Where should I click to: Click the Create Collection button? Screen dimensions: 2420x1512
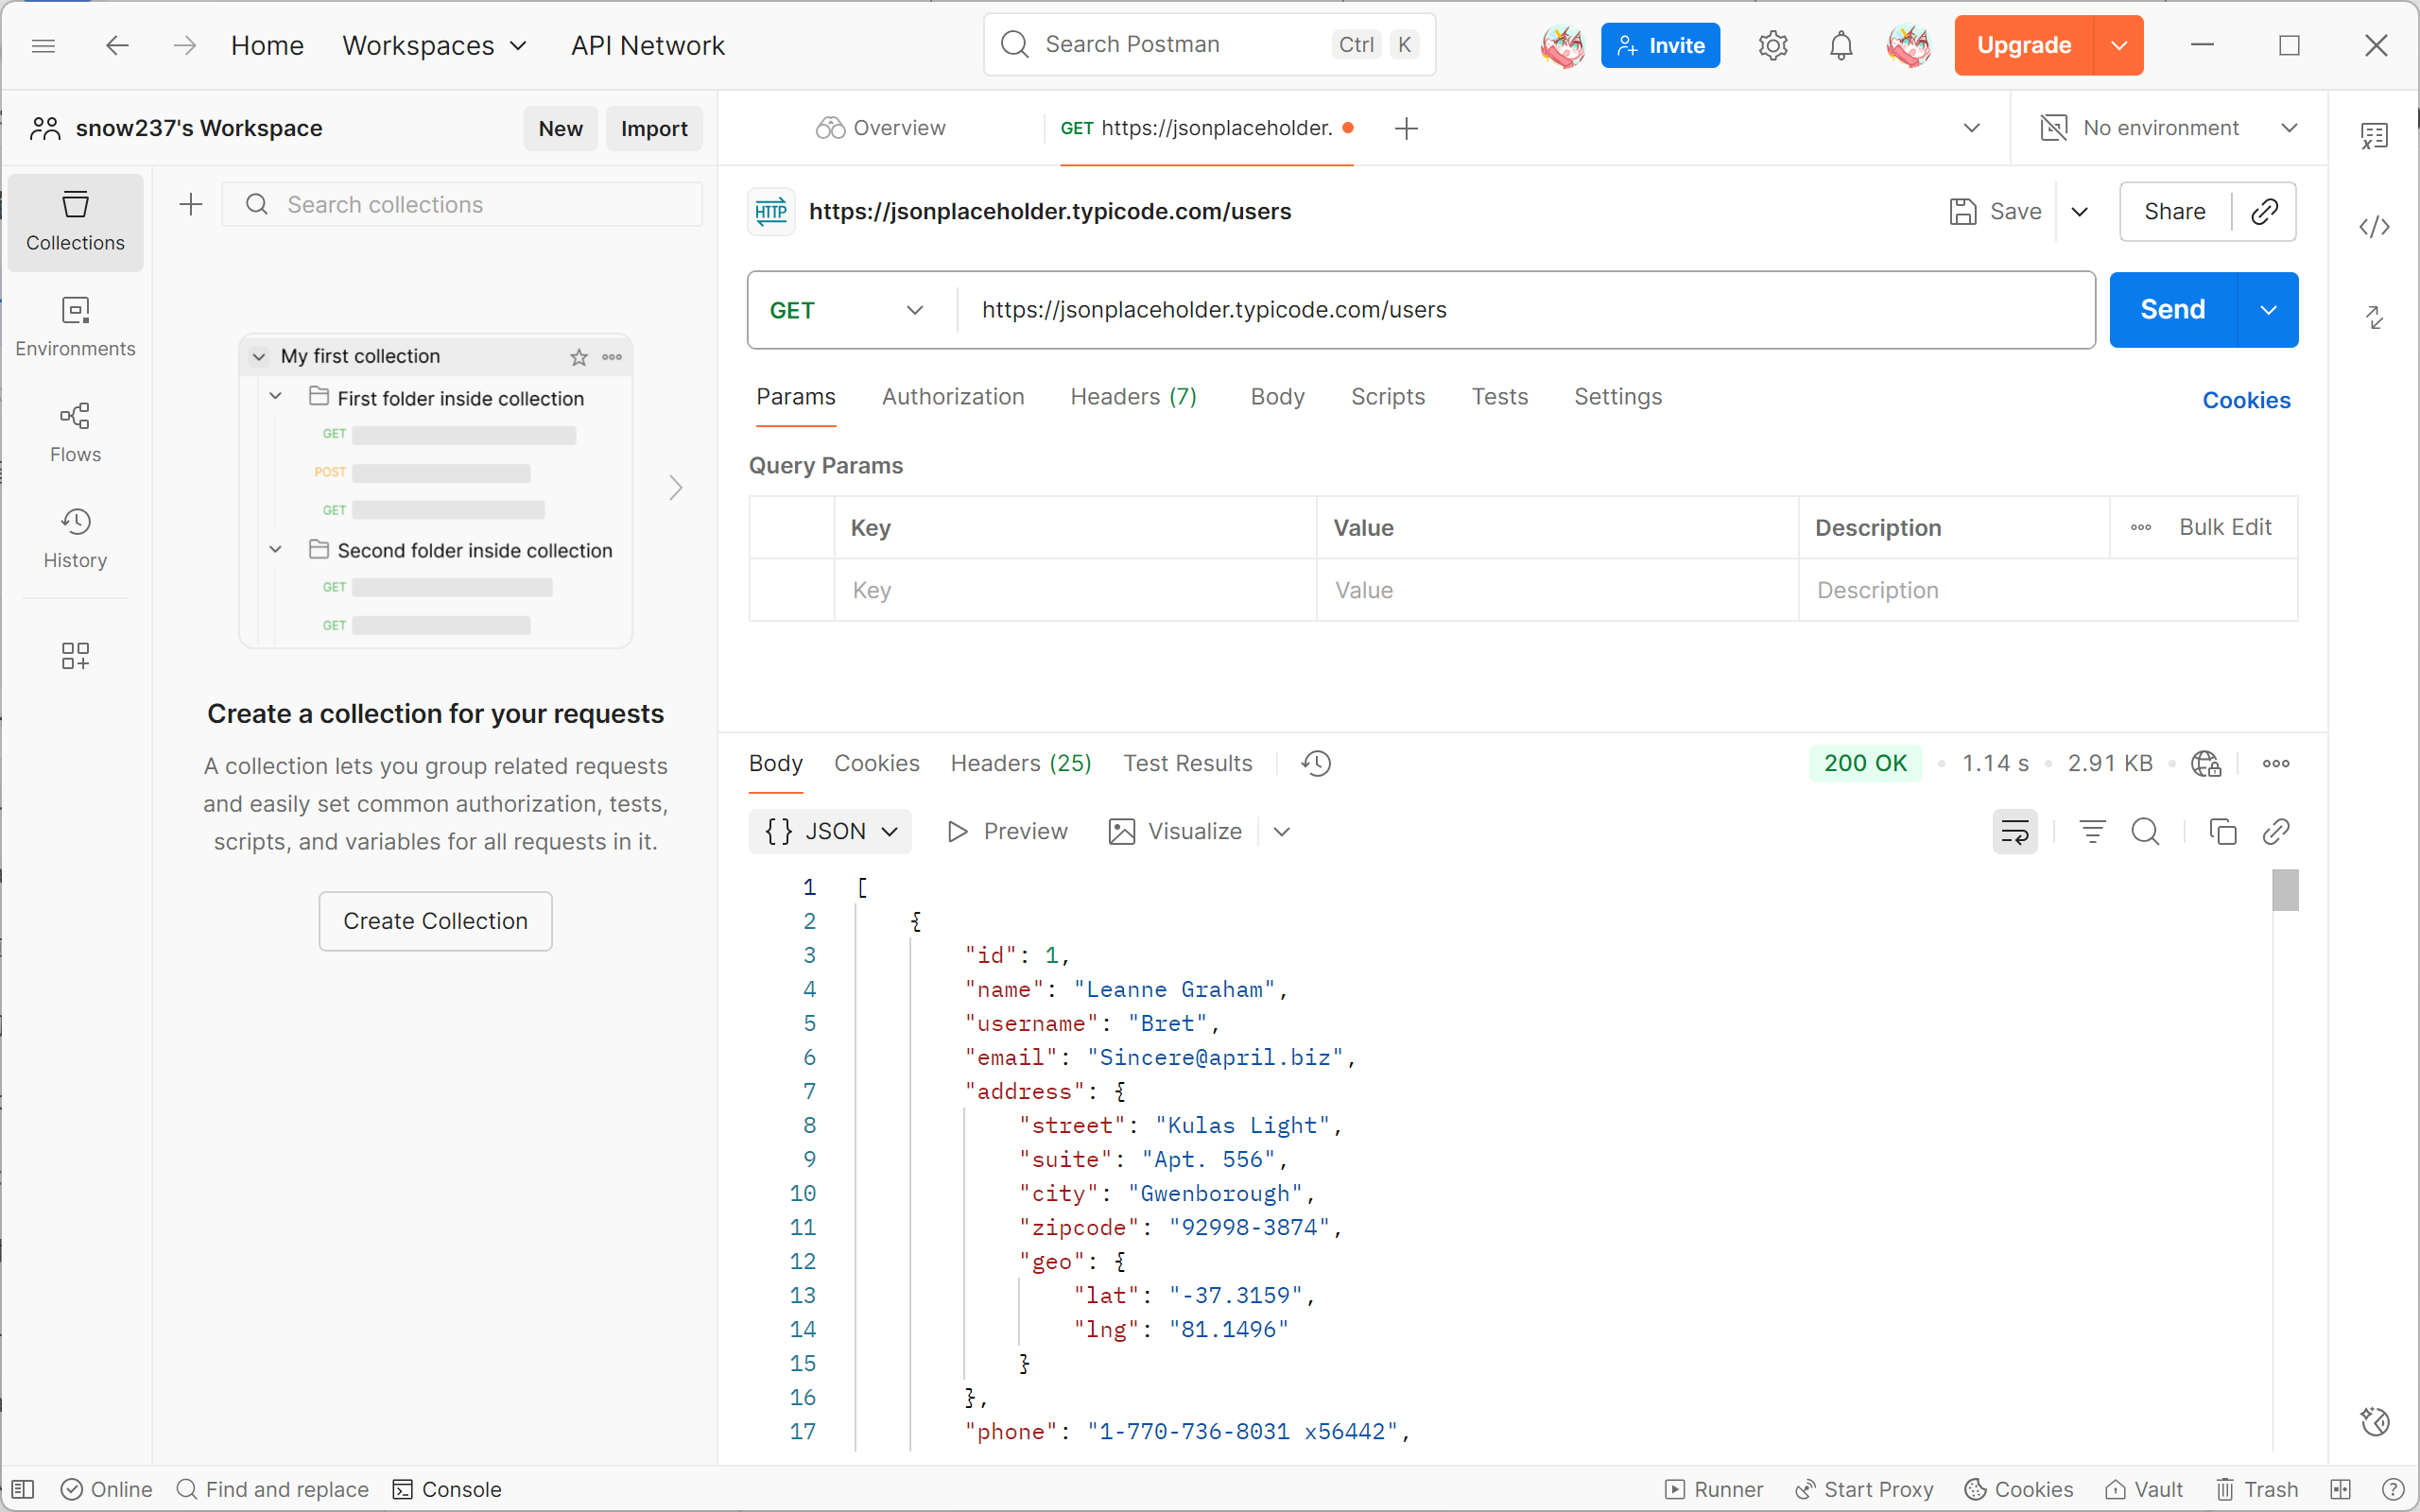[435, 921]
